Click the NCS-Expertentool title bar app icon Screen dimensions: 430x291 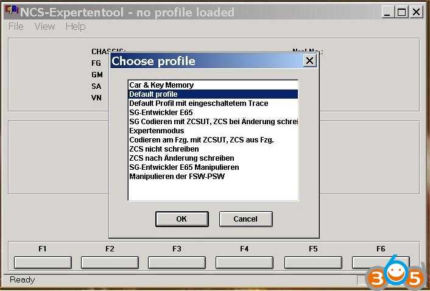coord(11,12)
